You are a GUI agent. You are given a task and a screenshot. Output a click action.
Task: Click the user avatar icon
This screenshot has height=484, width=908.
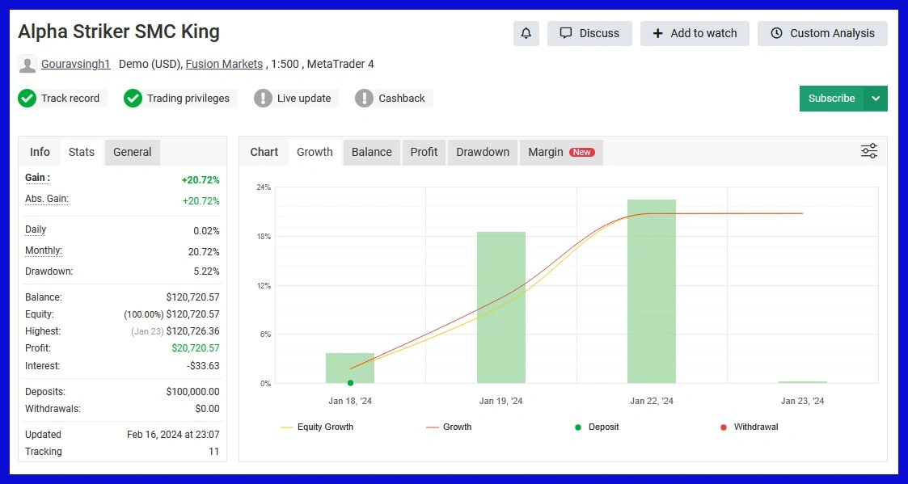pos(27,64)
